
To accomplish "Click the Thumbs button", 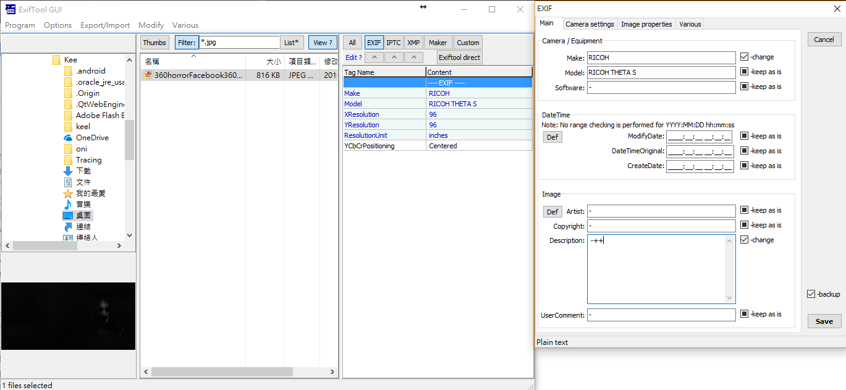I will [x=154, y=43].
